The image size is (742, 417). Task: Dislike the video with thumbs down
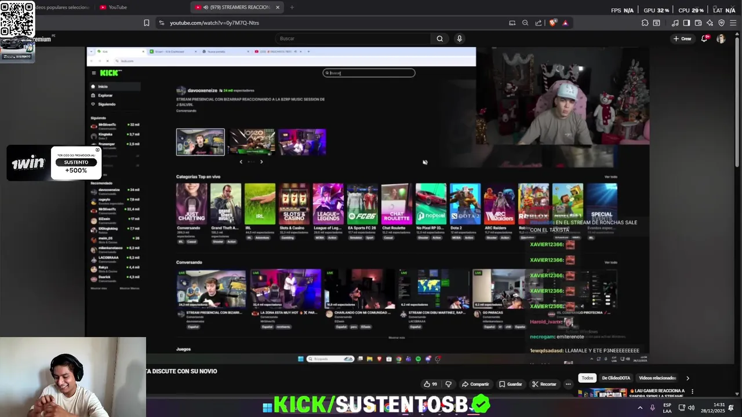[448, 384]
